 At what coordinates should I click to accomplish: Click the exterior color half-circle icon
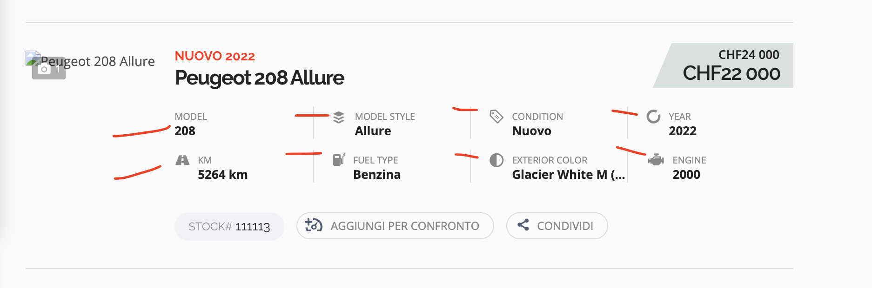point(496,160)
